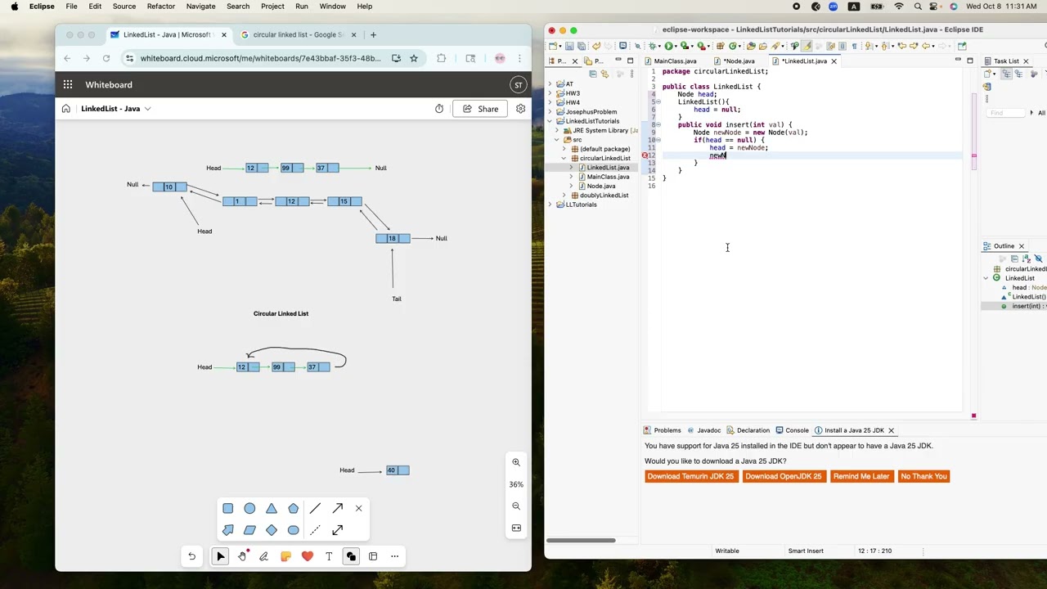The width and height of the screenshot is (1047, 589).
Task: Expand the HW3 project node
Action: point(550,93)
